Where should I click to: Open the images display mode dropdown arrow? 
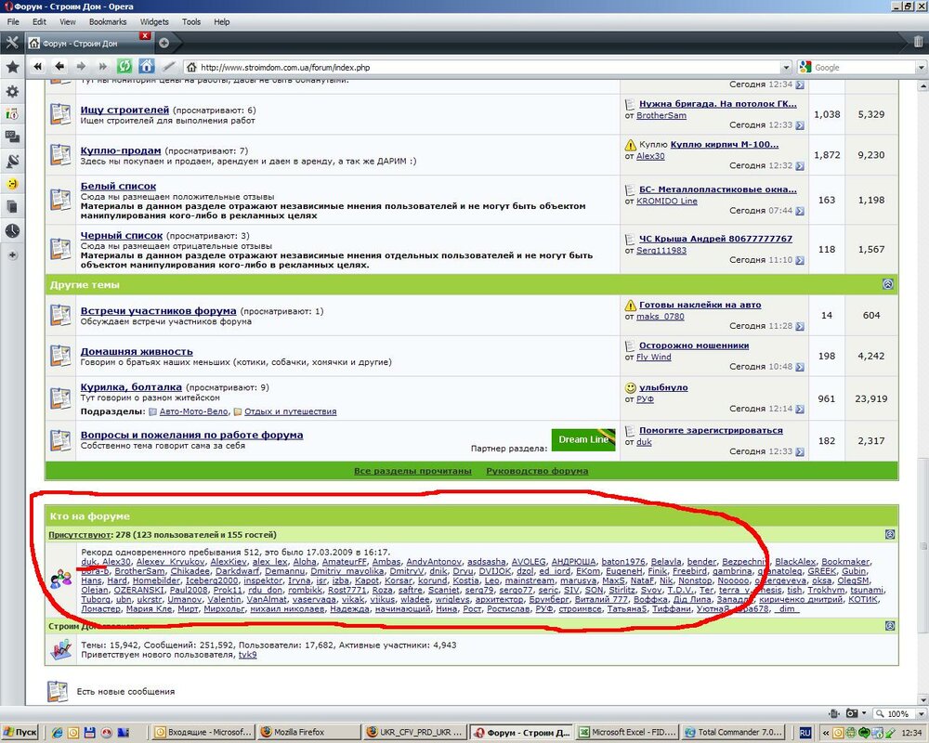[864, 713]
